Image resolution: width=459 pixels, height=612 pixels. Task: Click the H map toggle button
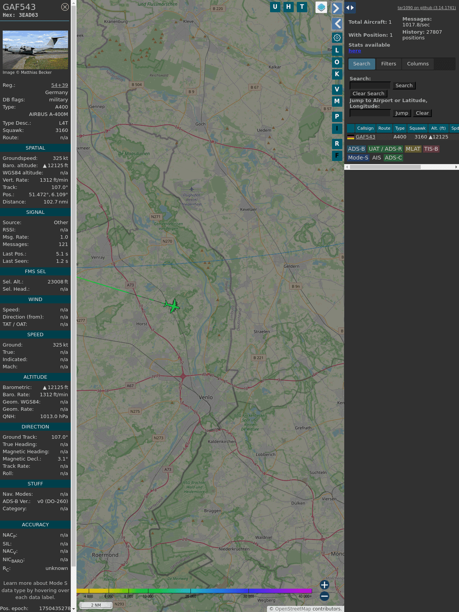288,7
